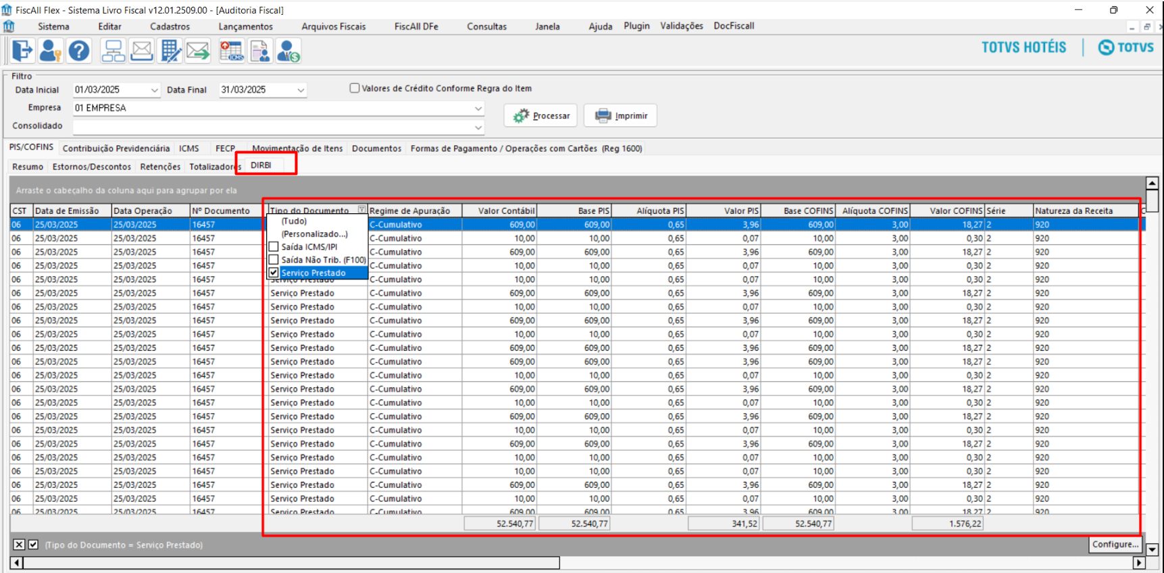The width and height of the screenshot is (1164, 573).
Task: Switch to the DIRBI tab
Action: coord(261,165)
